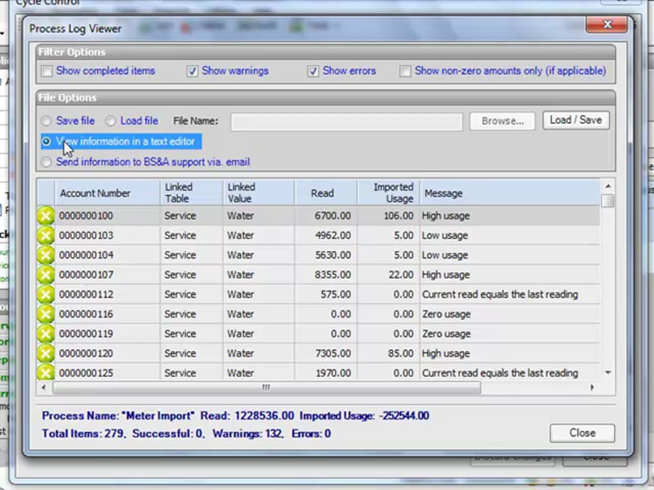Click warning icon for account 0000000103
Viewport: 654px width, 490px height.
coord(46,235)
